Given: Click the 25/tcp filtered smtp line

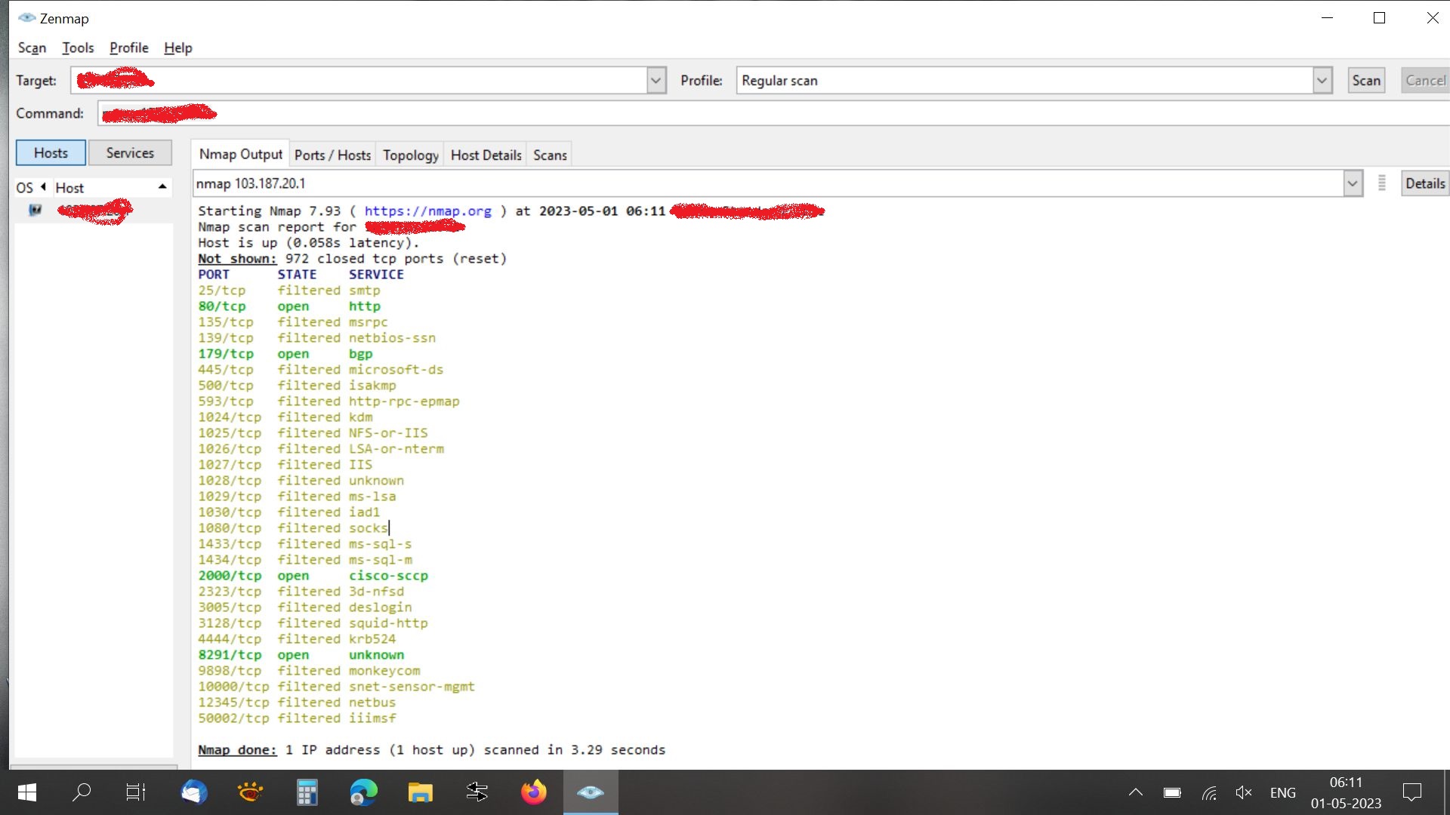Looking at the screenshot, I should pyautogui.click(x=289, y=291).
